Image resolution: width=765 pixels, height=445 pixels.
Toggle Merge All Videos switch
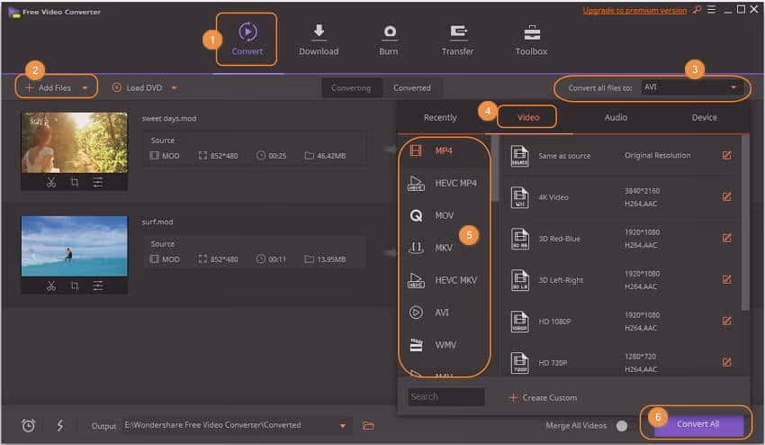(x=622, y=426)
